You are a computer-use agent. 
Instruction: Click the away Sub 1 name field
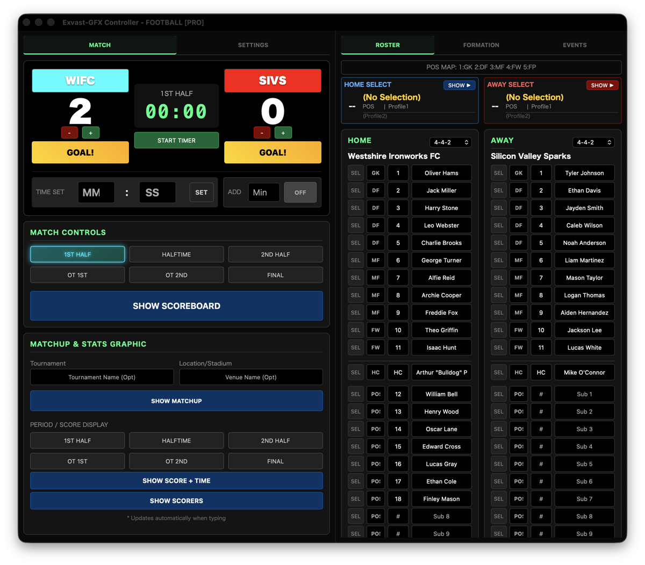584,394
